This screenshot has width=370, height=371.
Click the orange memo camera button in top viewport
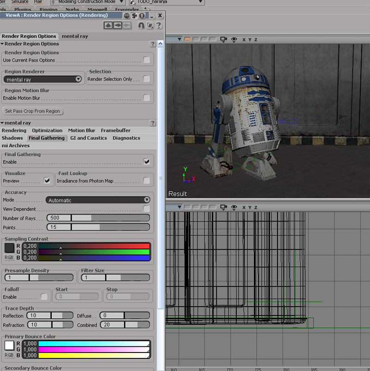point(187,39)
